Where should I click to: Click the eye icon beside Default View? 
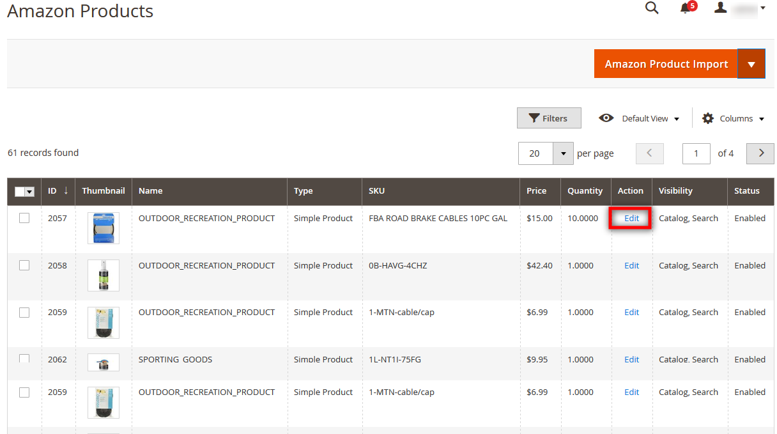point(606,118)
